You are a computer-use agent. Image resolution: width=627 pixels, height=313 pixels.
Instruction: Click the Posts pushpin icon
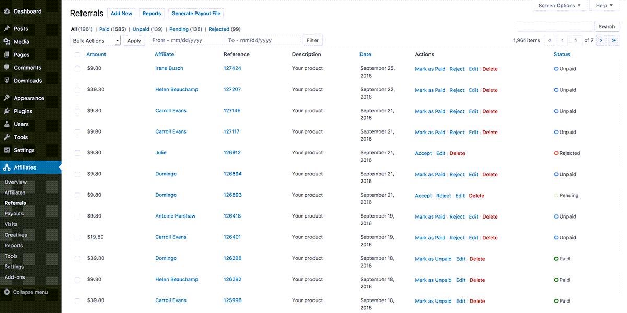(x=7, y=29)
